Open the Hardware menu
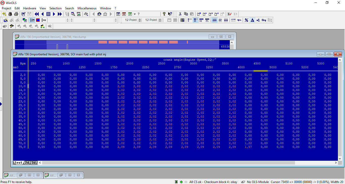Viewport: 345px width, 184px height. 30,8
